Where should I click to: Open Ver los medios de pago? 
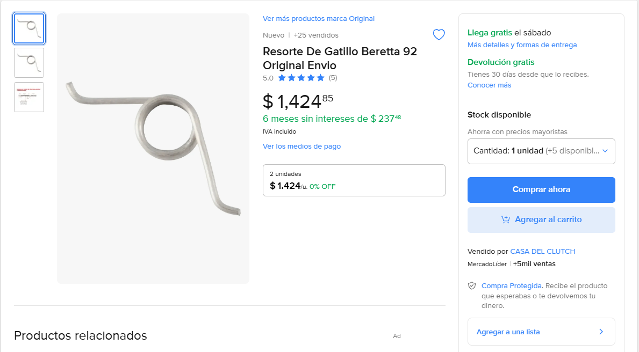pyautogui.click(x=301, y=146)
